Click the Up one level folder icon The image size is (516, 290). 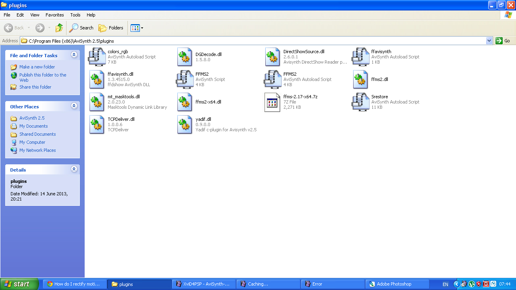click(x=59, y=28)
